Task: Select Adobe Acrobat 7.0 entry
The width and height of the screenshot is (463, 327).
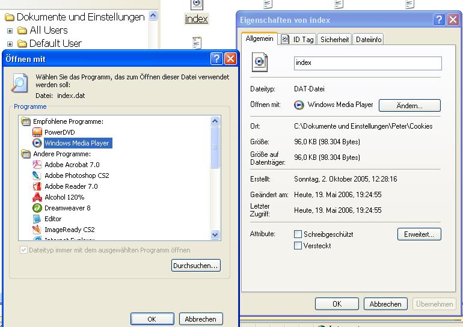Action: click(x=72, y=165)
